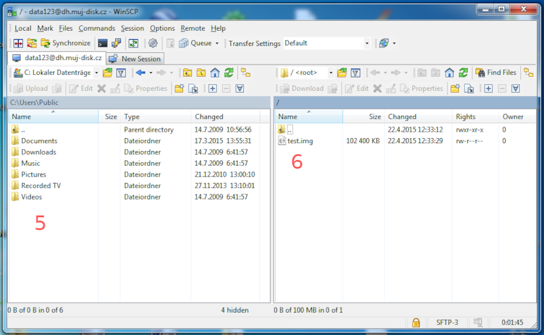Open the Preferences gear icon

coord(153,43)
